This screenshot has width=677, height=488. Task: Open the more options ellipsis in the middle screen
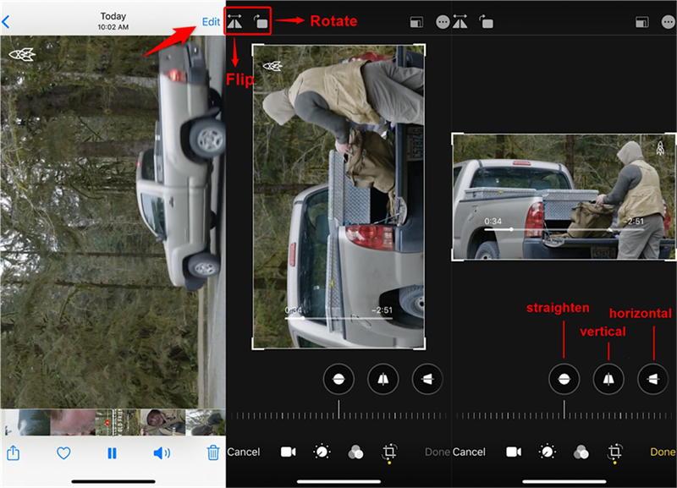coord(442,23)
